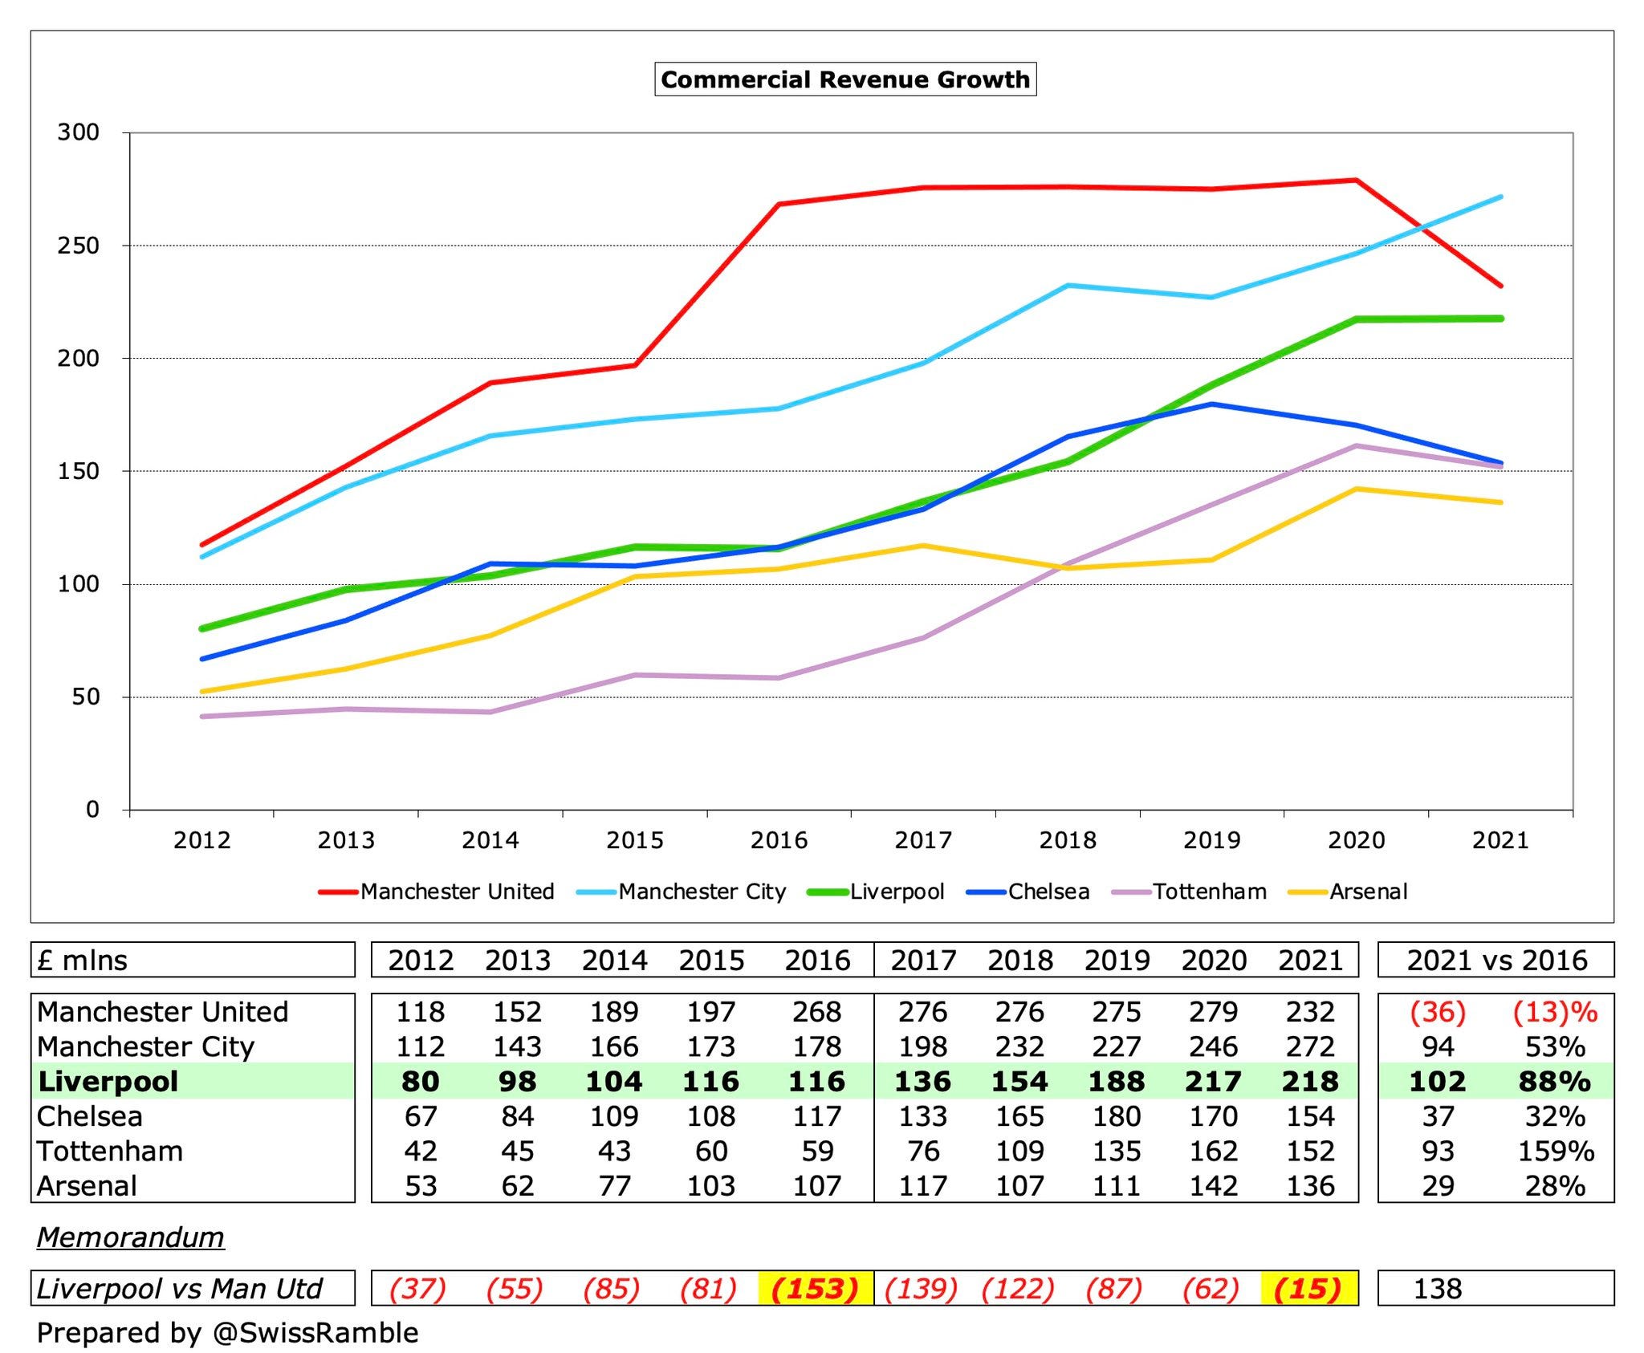Viewport: 1644px width, 1353px height.
Task: Click the 'Prepared by @SwissRamble' credit
Action: (x=228, y=1333)
